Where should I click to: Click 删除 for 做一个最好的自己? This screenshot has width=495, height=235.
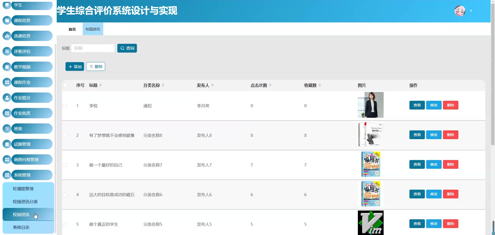point(451,164)
